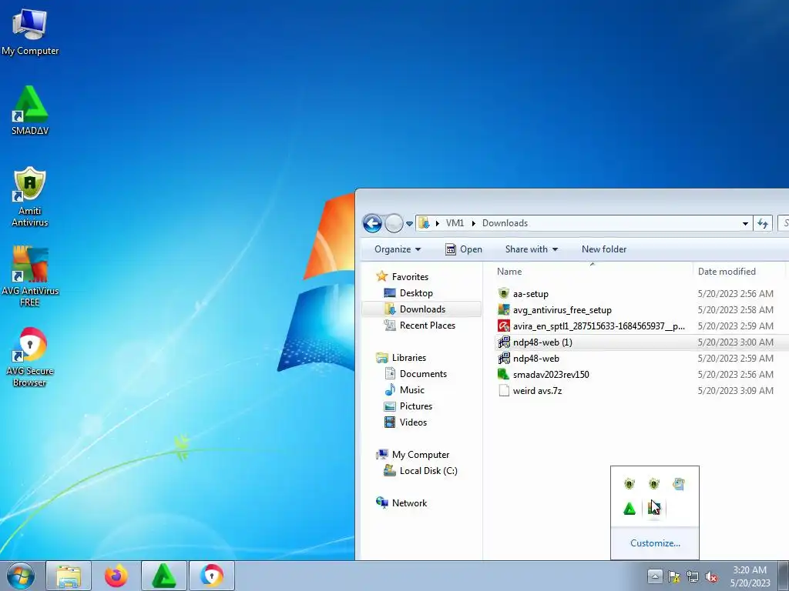The image size is (789, 591).
Task: Click the AVG icon in tray overflow popup
Action: [653, 508]
